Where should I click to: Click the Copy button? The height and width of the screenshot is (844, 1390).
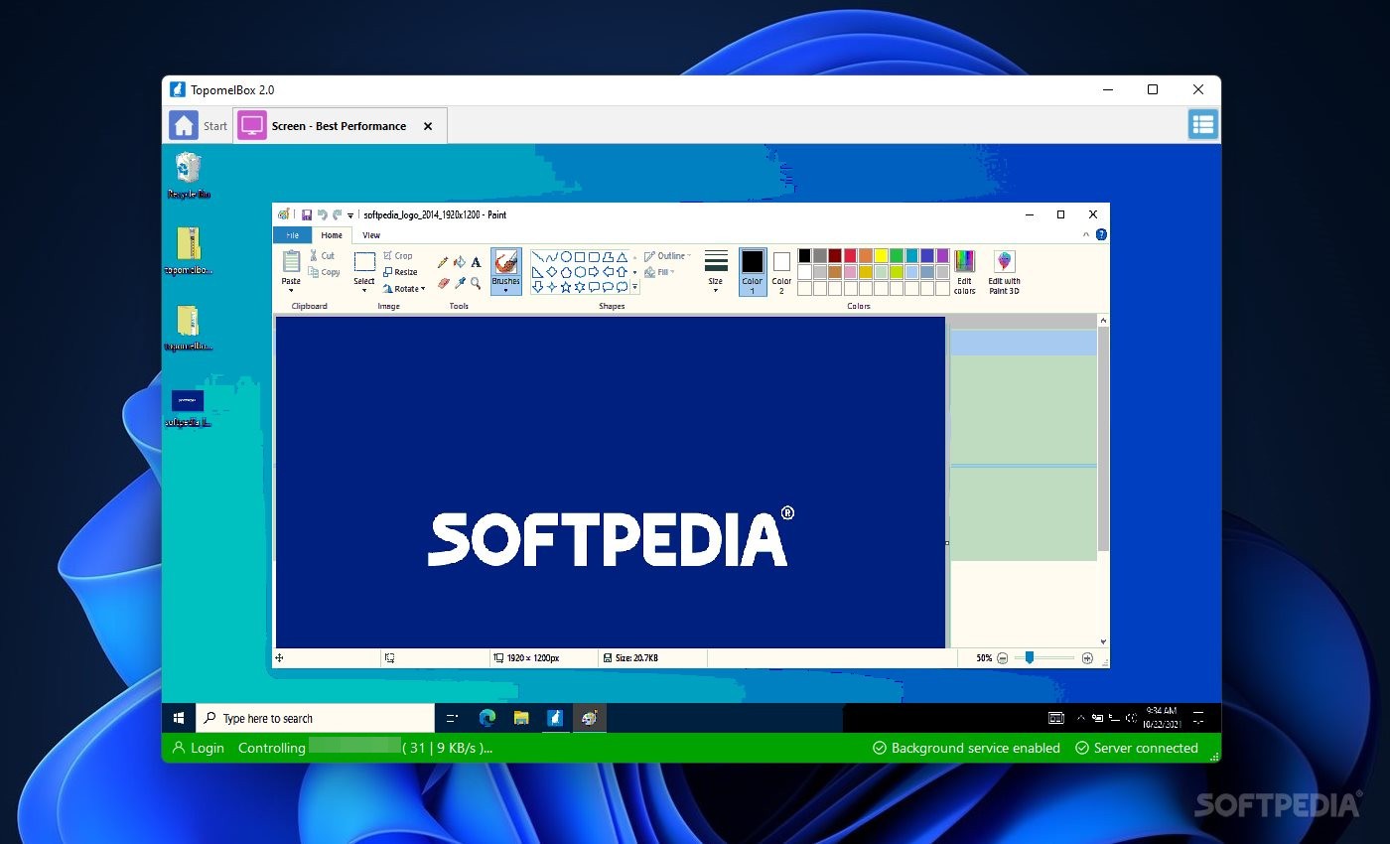[324, 272]
